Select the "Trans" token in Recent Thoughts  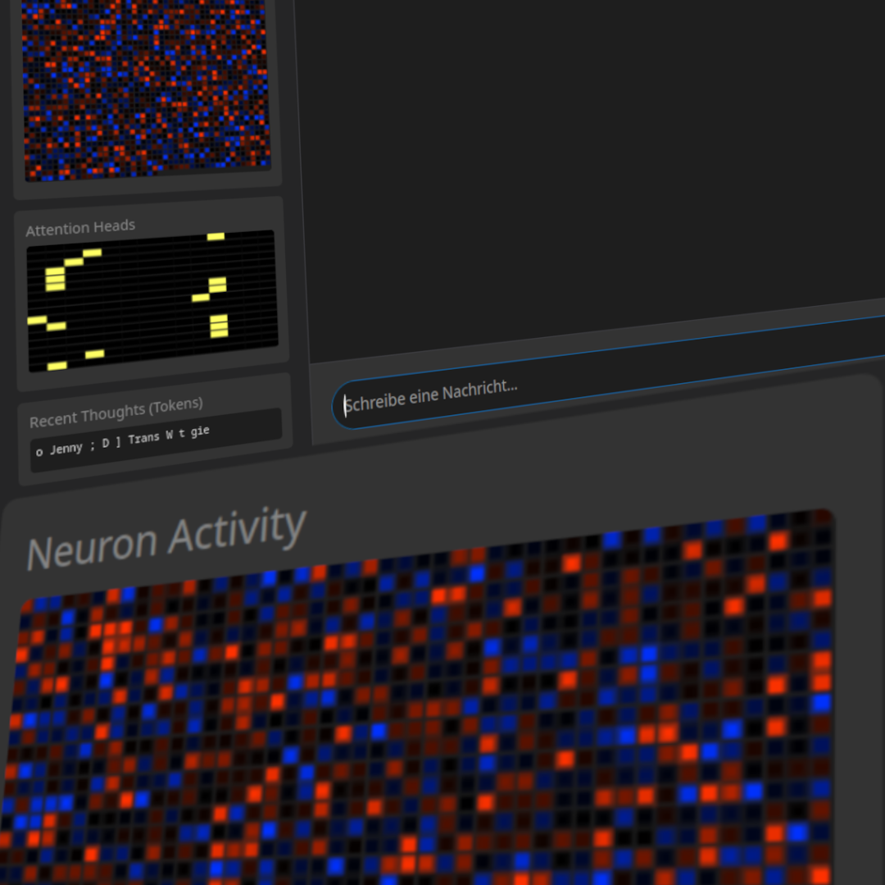pyautogui.click(x=144, y=438)
